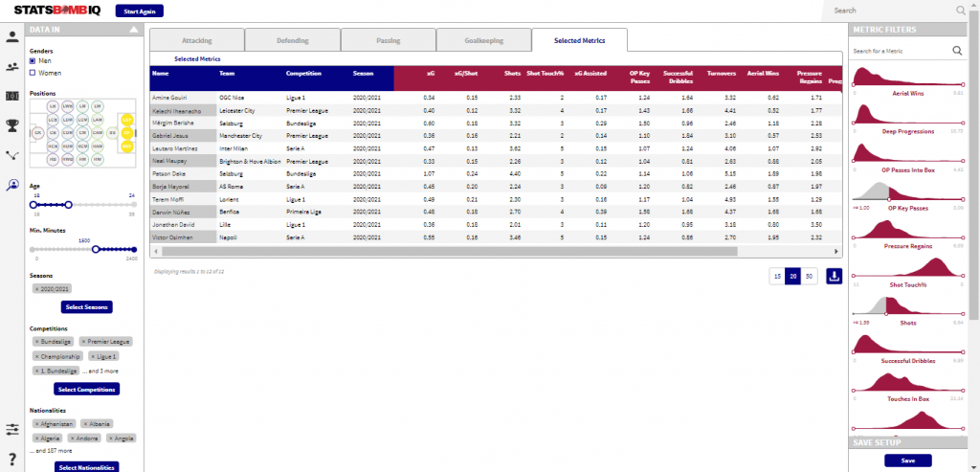Sort table by the xG column header
980x472 pixels.
(x=430, y=73)
